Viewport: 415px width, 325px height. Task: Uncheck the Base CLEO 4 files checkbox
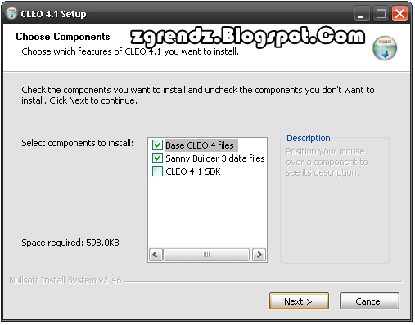click(x=157, y=145)
